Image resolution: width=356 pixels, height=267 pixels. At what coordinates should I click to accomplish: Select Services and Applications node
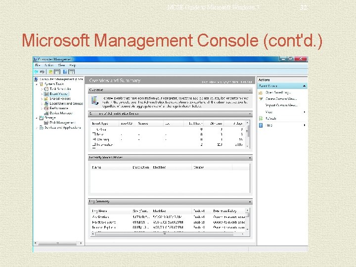tap(63, 128)
